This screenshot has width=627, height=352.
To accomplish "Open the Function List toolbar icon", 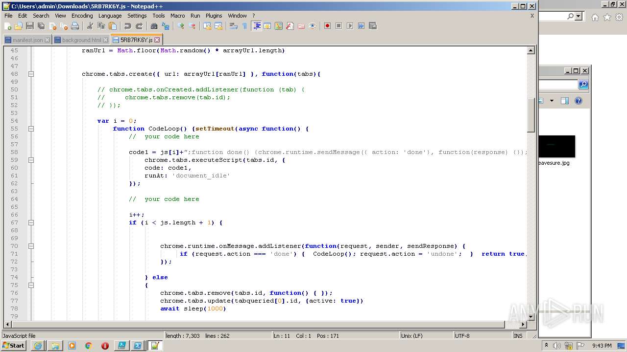I will [290, 26].
